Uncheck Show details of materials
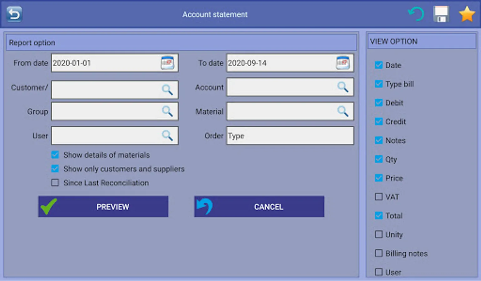Viewport: 481px width, 281px height. 55,155
